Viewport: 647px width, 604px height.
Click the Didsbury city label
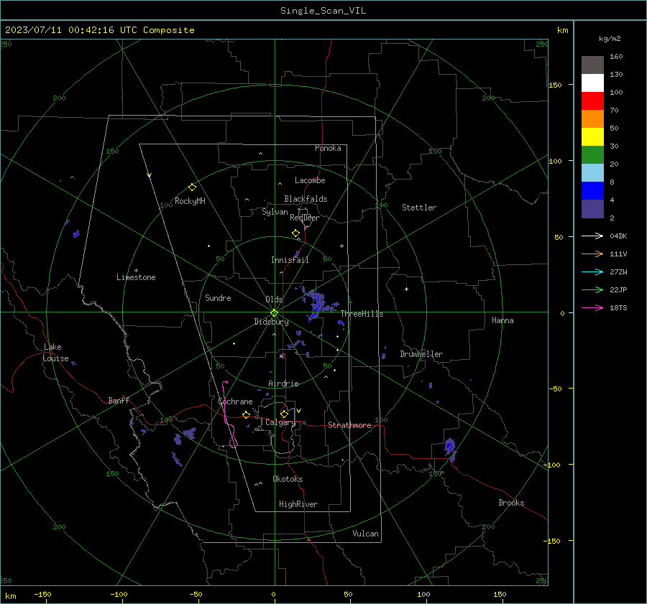pyautogui.click(x=271, y=322)
